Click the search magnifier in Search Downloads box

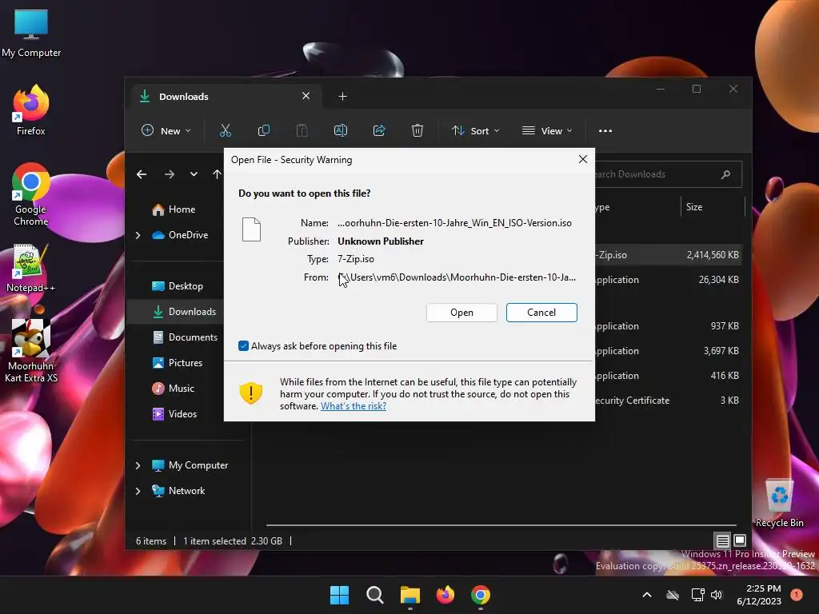725,174
